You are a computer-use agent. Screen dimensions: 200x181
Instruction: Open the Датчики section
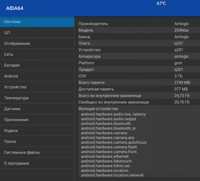click(37, 109)
